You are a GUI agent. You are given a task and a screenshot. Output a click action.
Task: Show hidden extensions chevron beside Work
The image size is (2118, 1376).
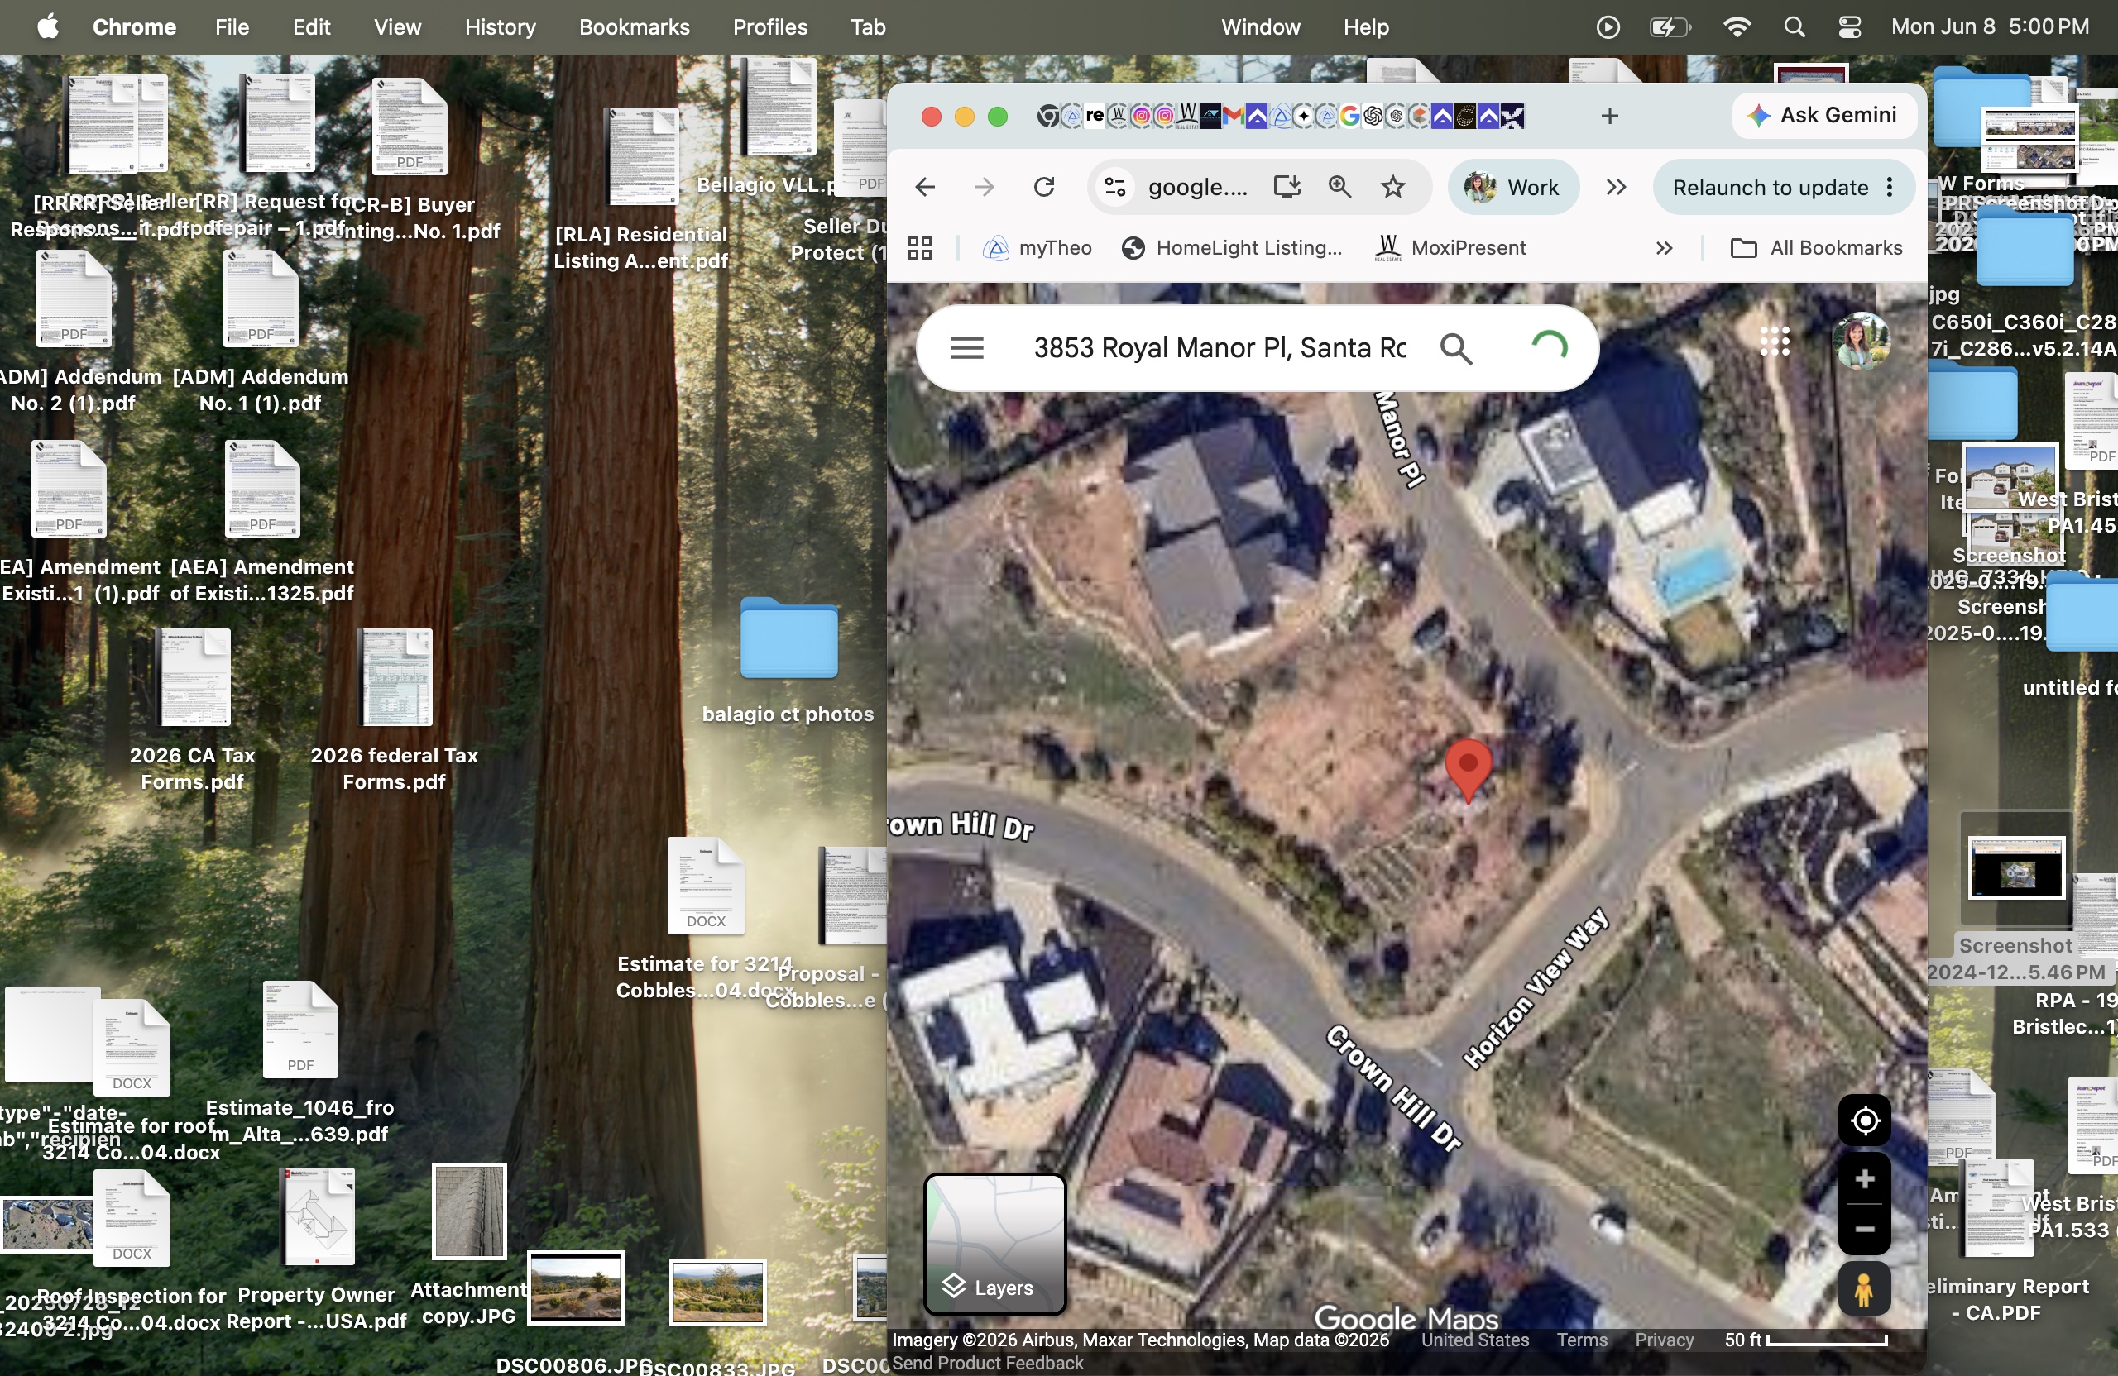[x=1616, y=187]
